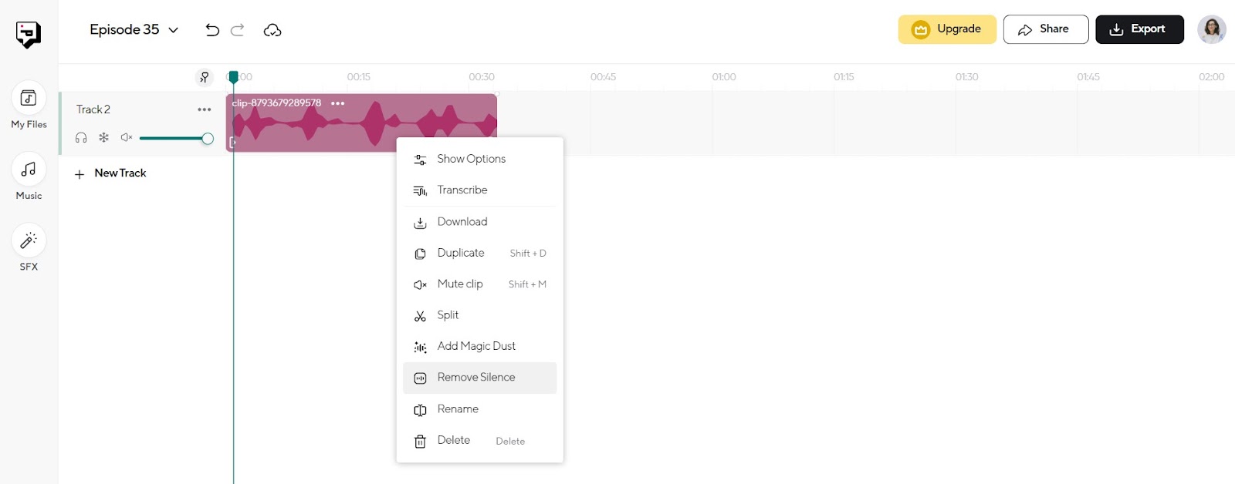Open the SFX sound effects panel

29,248
